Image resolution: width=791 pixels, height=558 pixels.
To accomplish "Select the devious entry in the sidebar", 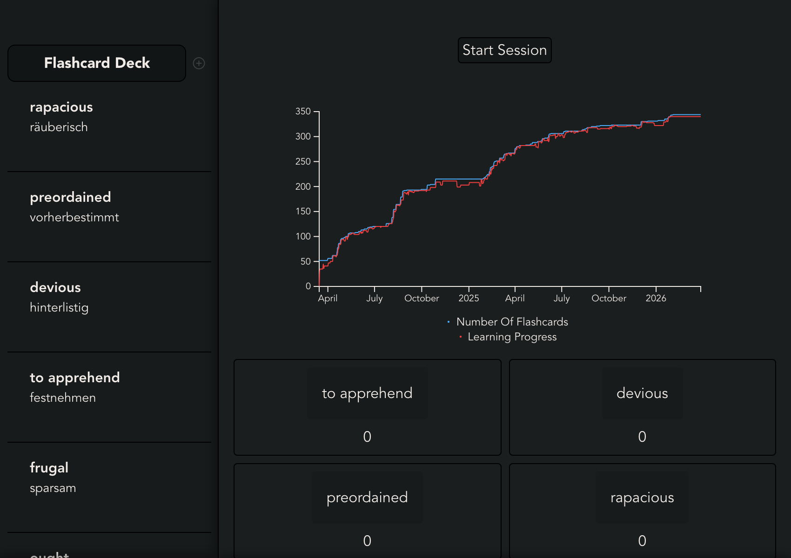I will tap(55, 287).
